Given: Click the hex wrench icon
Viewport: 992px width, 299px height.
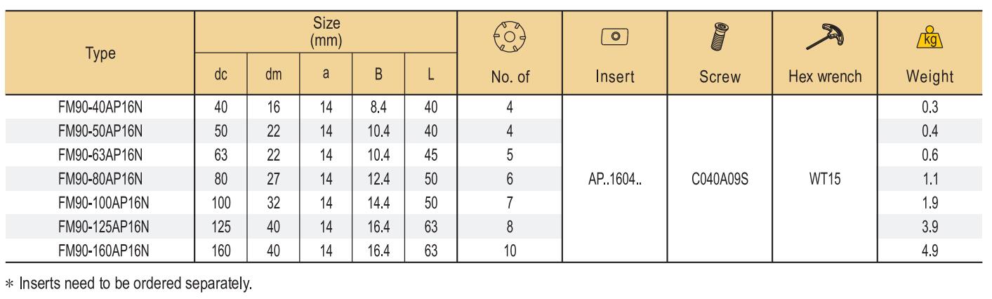Looking at the screenshot, I should coord(825,36).
